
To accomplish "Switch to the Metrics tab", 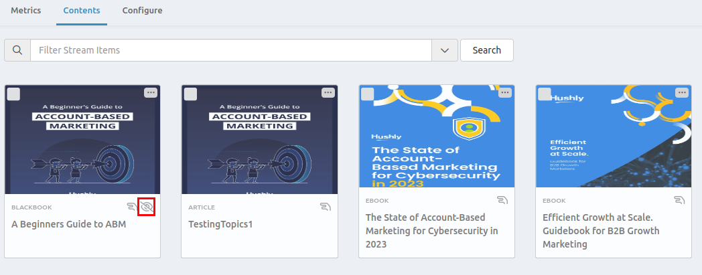I will (x=26, y=10).
